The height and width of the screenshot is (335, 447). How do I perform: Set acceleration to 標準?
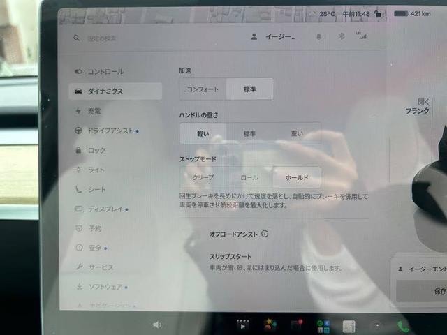[250, 89]
